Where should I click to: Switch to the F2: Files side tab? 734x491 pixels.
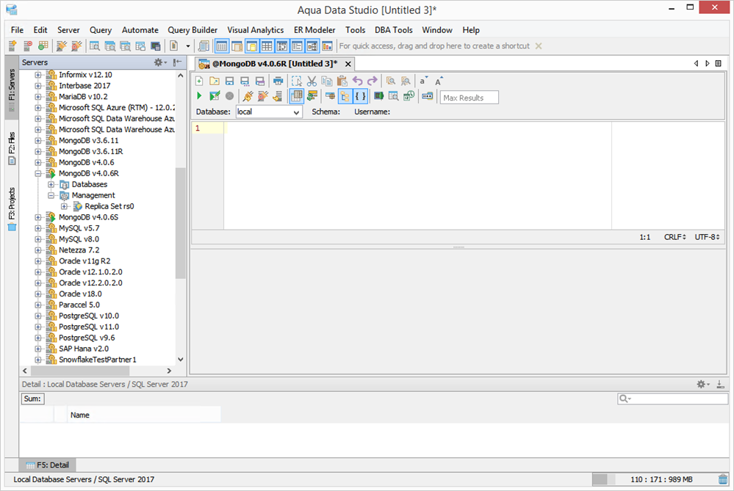tap(12, 149)
